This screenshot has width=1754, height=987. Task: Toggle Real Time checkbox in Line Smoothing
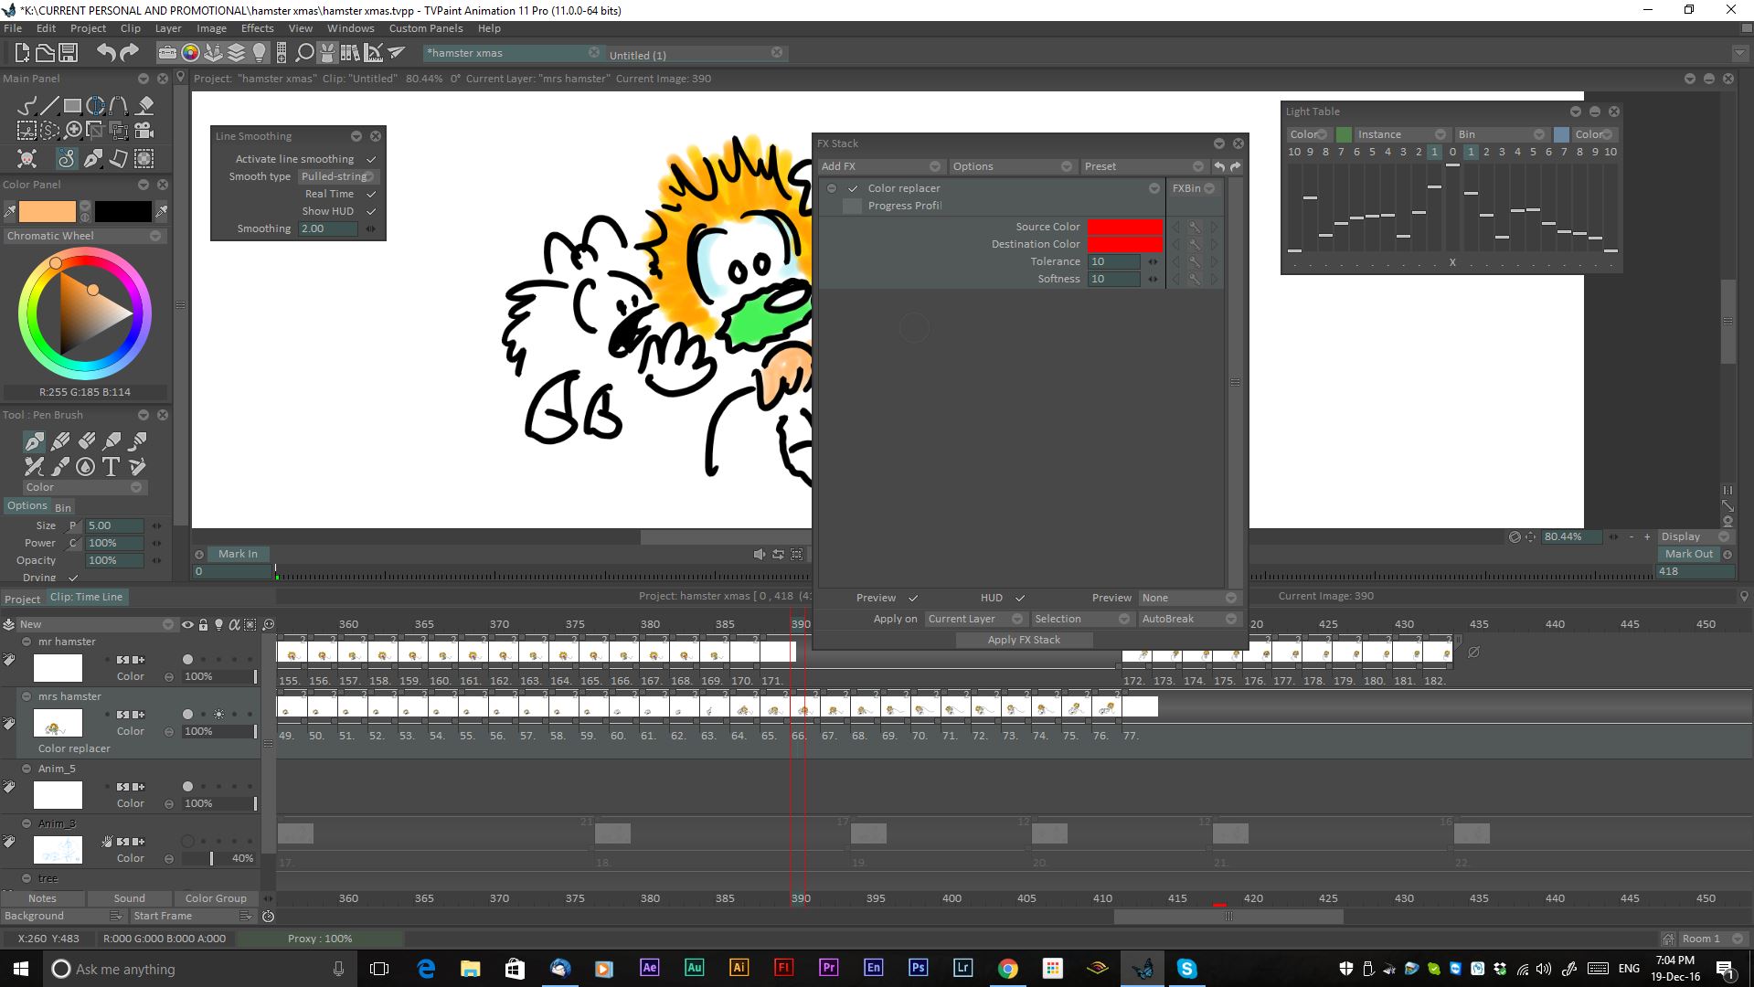coord(371,194)
